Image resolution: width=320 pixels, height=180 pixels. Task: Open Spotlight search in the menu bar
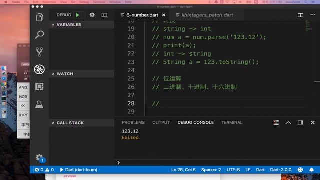[305, 2]
